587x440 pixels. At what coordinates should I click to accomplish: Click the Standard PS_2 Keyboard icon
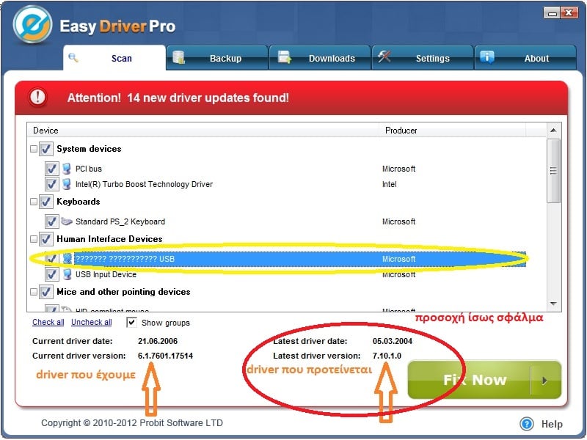click(x=67, y=221)
